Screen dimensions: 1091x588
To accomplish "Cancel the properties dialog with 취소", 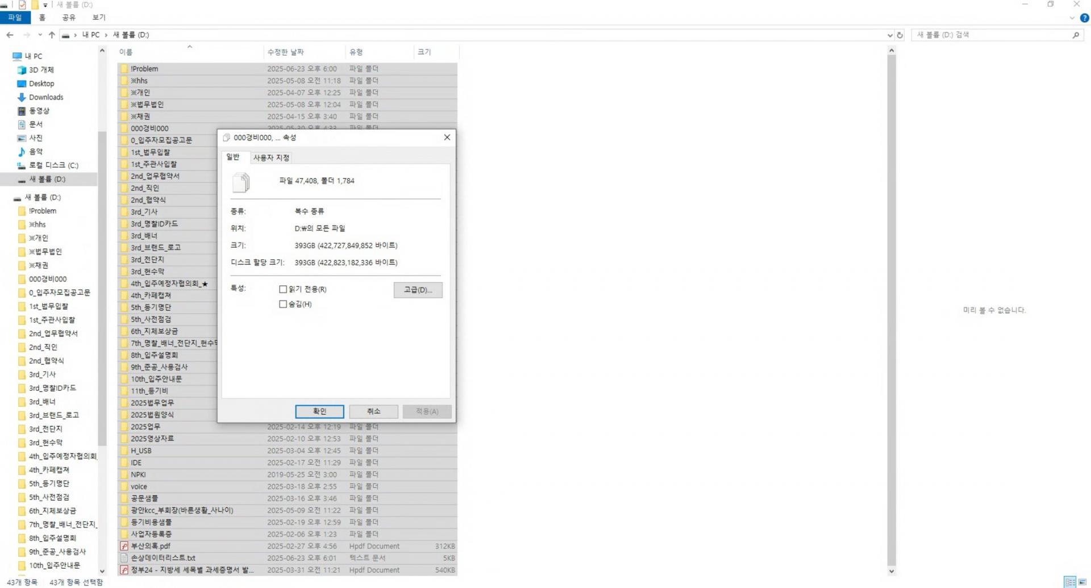I will coord(373,411).
